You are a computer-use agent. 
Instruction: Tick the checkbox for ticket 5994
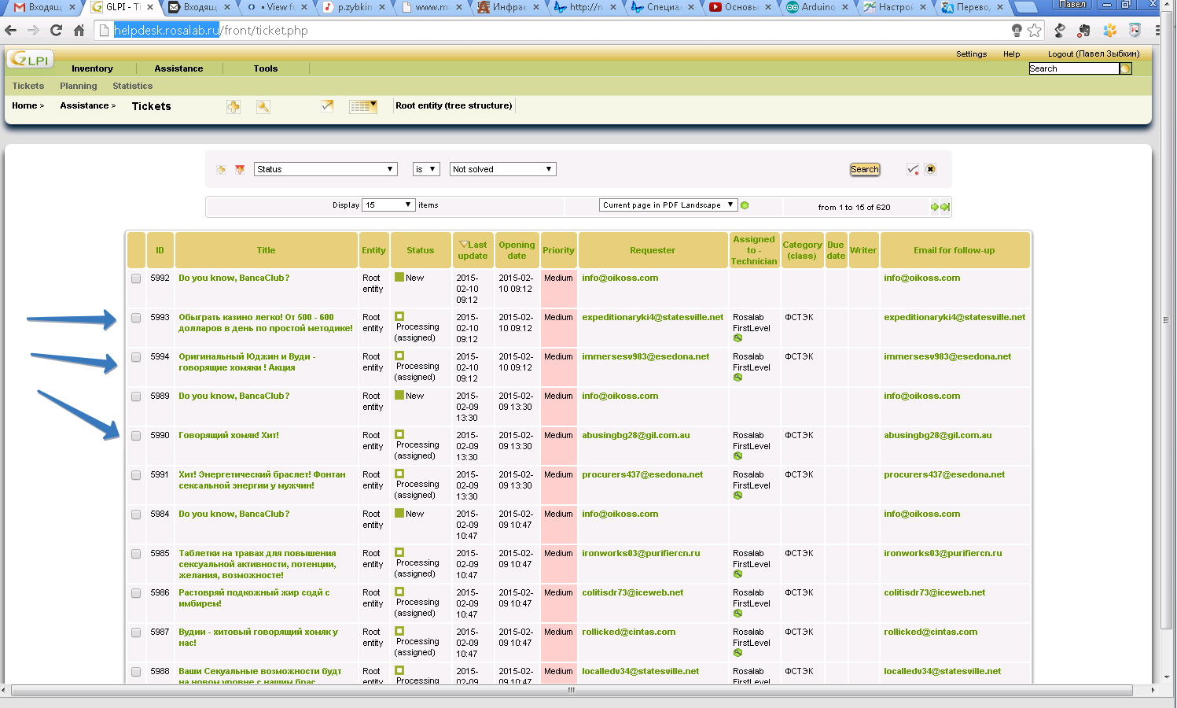pyautogui.click(x=136, y=357)
